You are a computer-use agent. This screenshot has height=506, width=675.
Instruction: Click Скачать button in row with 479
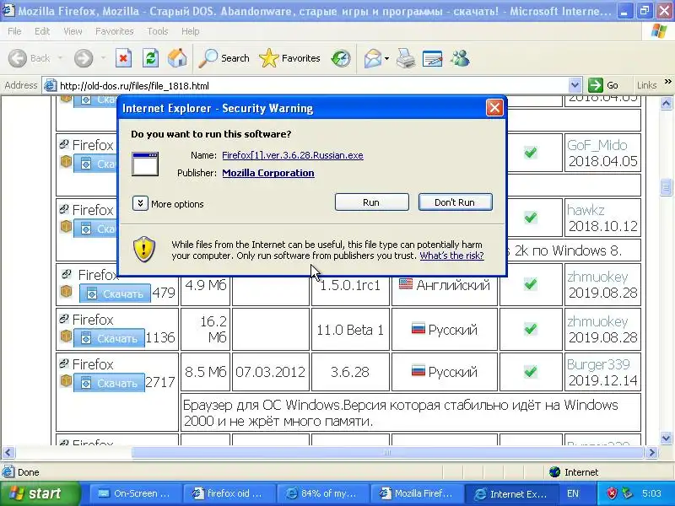[x=115, y=293]
